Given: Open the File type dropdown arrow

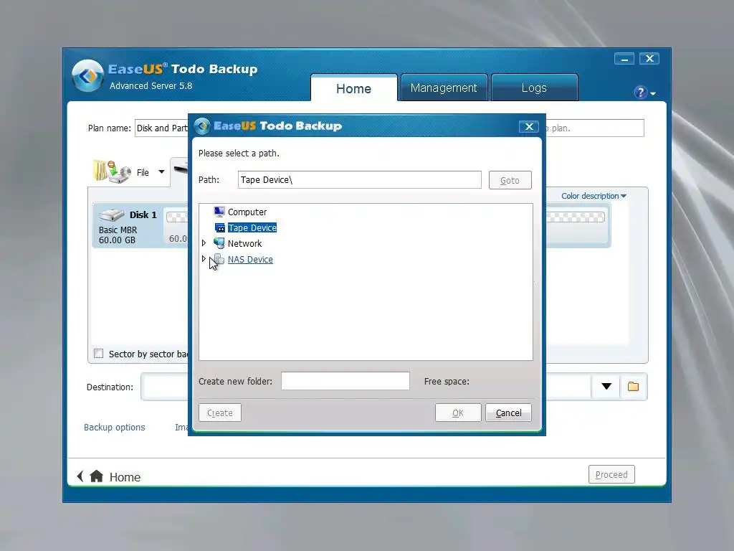Looking at the screenshot, I should tap(161, 172).
